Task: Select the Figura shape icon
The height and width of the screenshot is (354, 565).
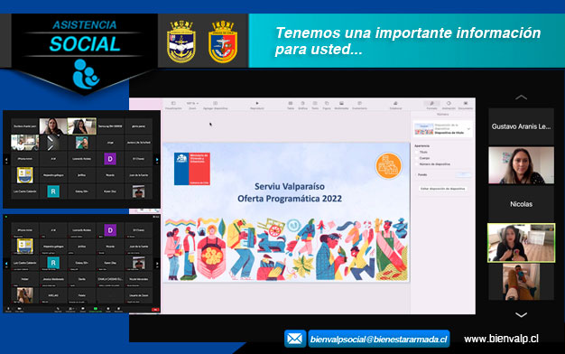Action: pyautogui.click(x=327, y=104)
